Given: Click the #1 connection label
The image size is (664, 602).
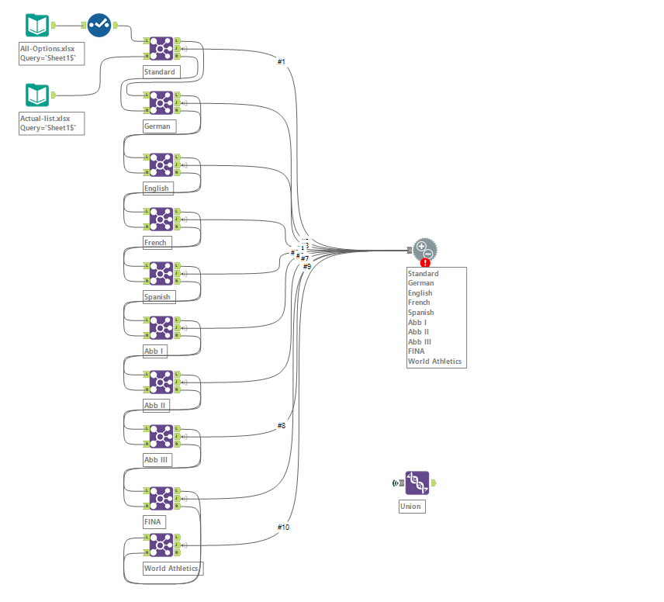Looking at the screenshot, I should [279, 60].
